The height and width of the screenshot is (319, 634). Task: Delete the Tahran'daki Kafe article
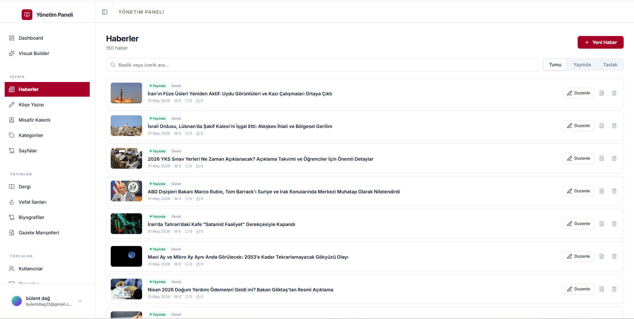[x=614, y=224]
